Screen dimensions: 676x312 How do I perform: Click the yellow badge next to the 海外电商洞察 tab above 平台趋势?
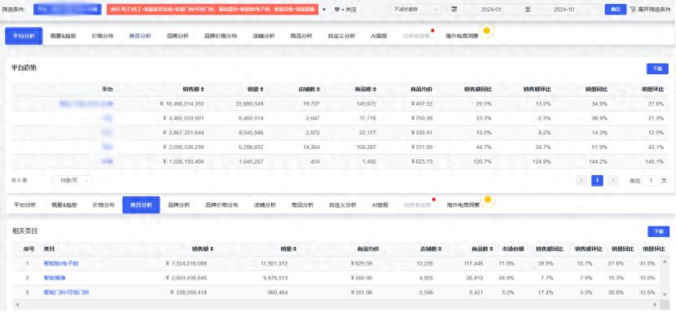[x=486, y=31]
